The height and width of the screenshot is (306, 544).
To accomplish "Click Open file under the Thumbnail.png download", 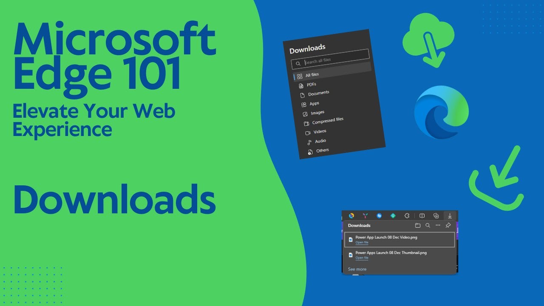I will 362,258.
